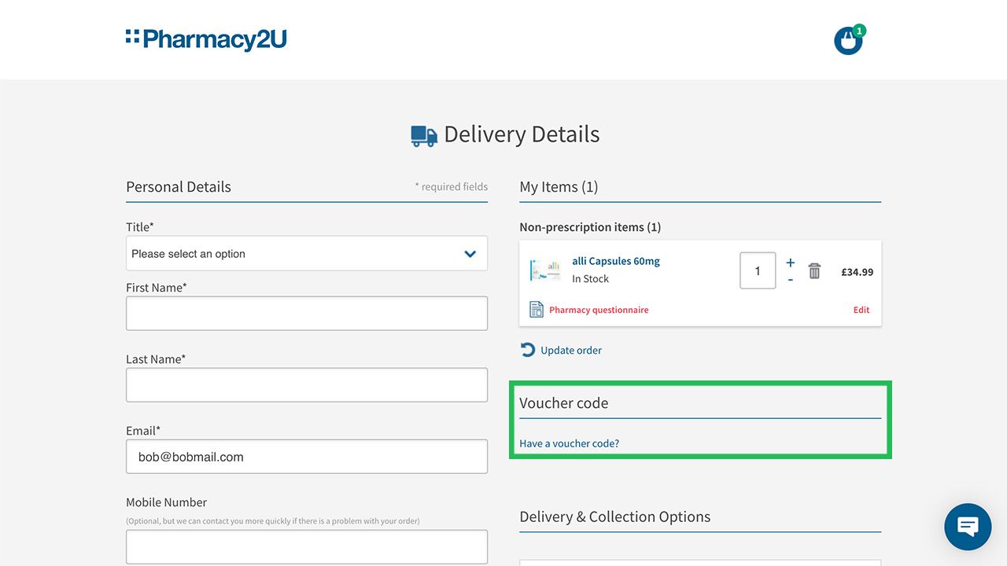This screenshot has height=566, width=1007.
Task: Click the Personal Details heading
Action: coord(179,187)
